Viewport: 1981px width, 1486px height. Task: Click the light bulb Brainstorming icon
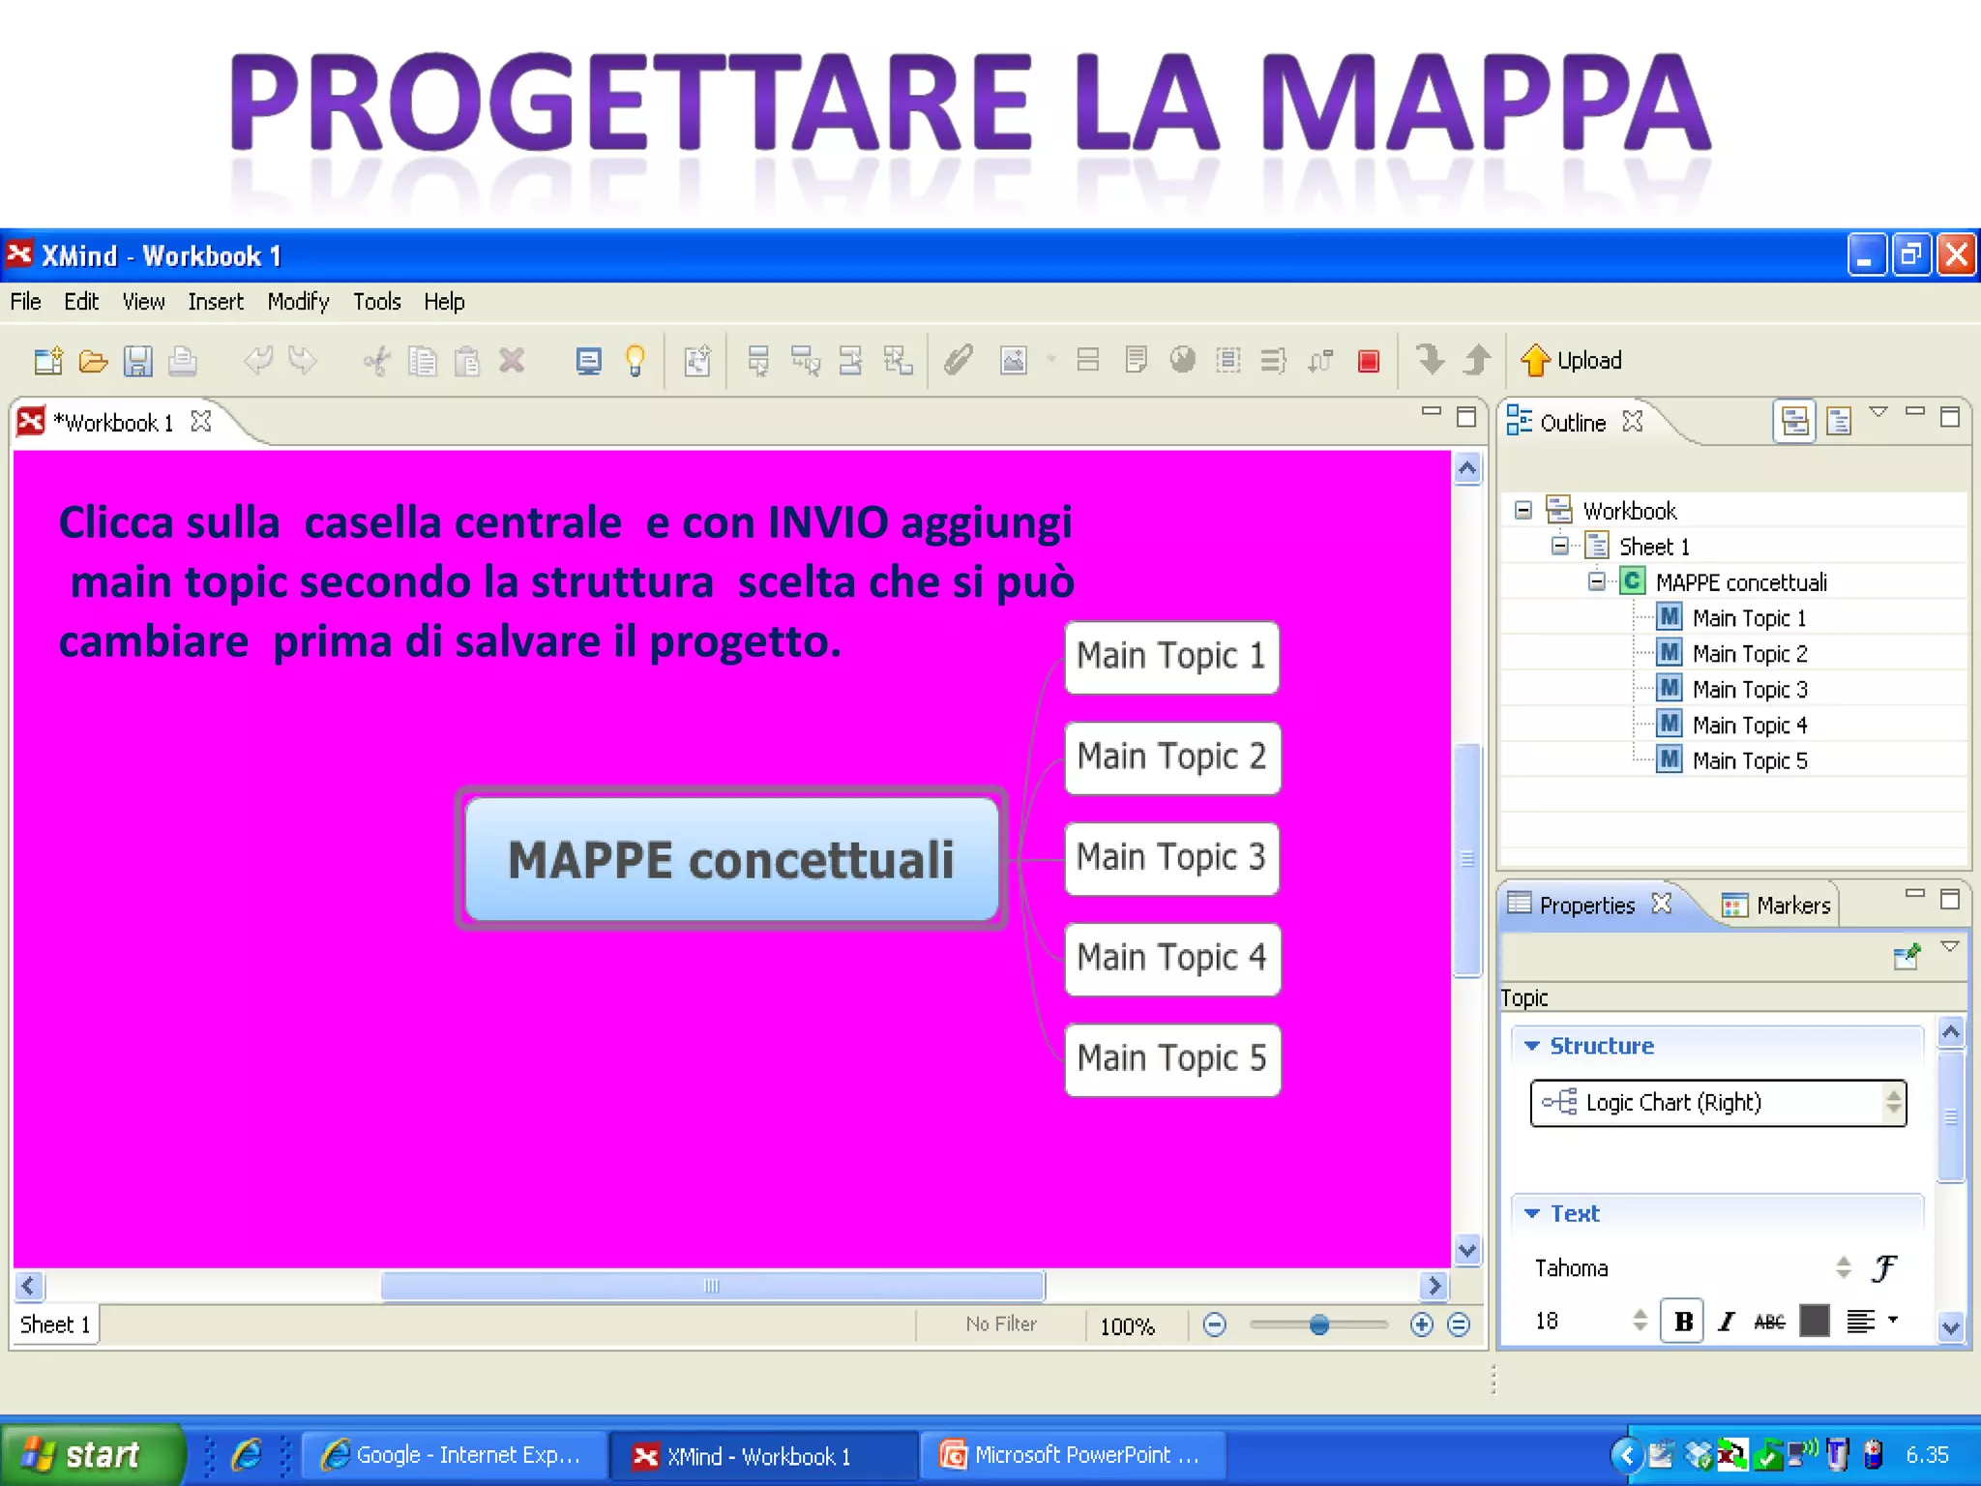click(x=635, y=362)
